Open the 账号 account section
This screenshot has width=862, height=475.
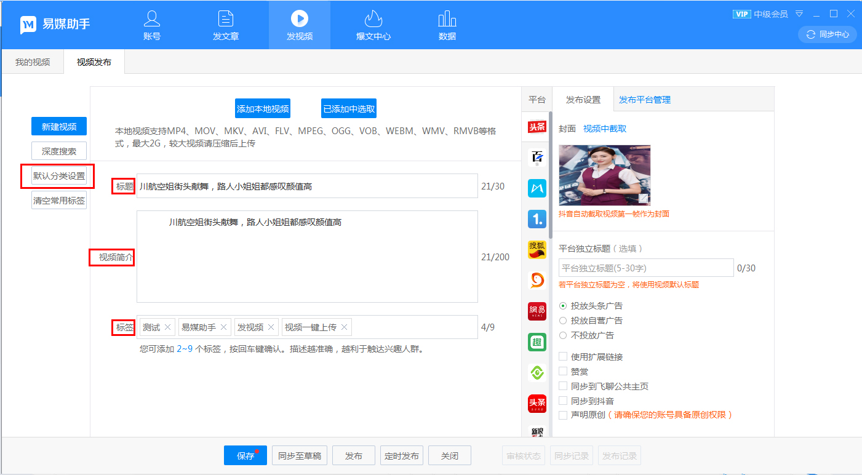[152, 25]
